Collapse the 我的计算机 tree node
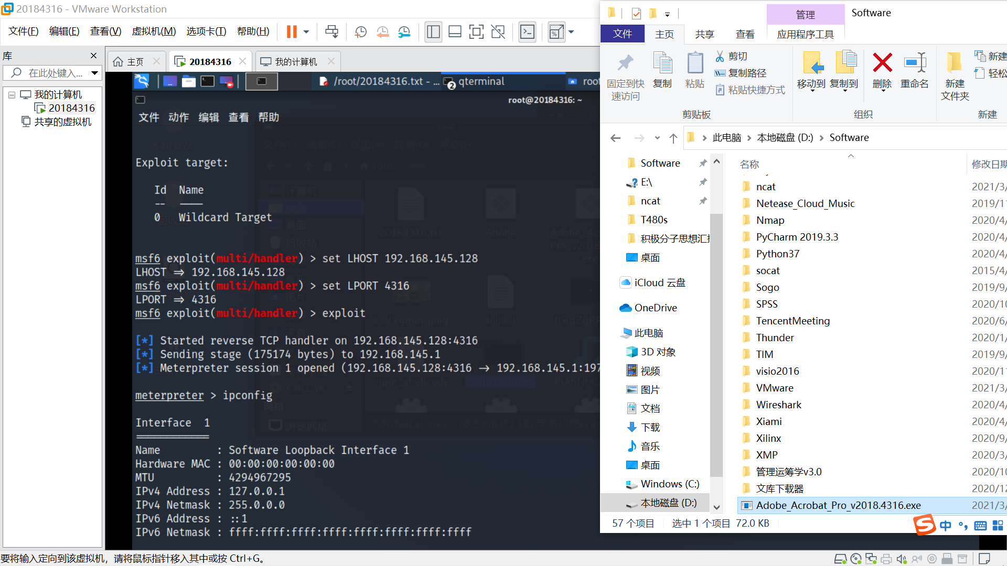Viewport: 1007px width, 566px height. (12, 95)
